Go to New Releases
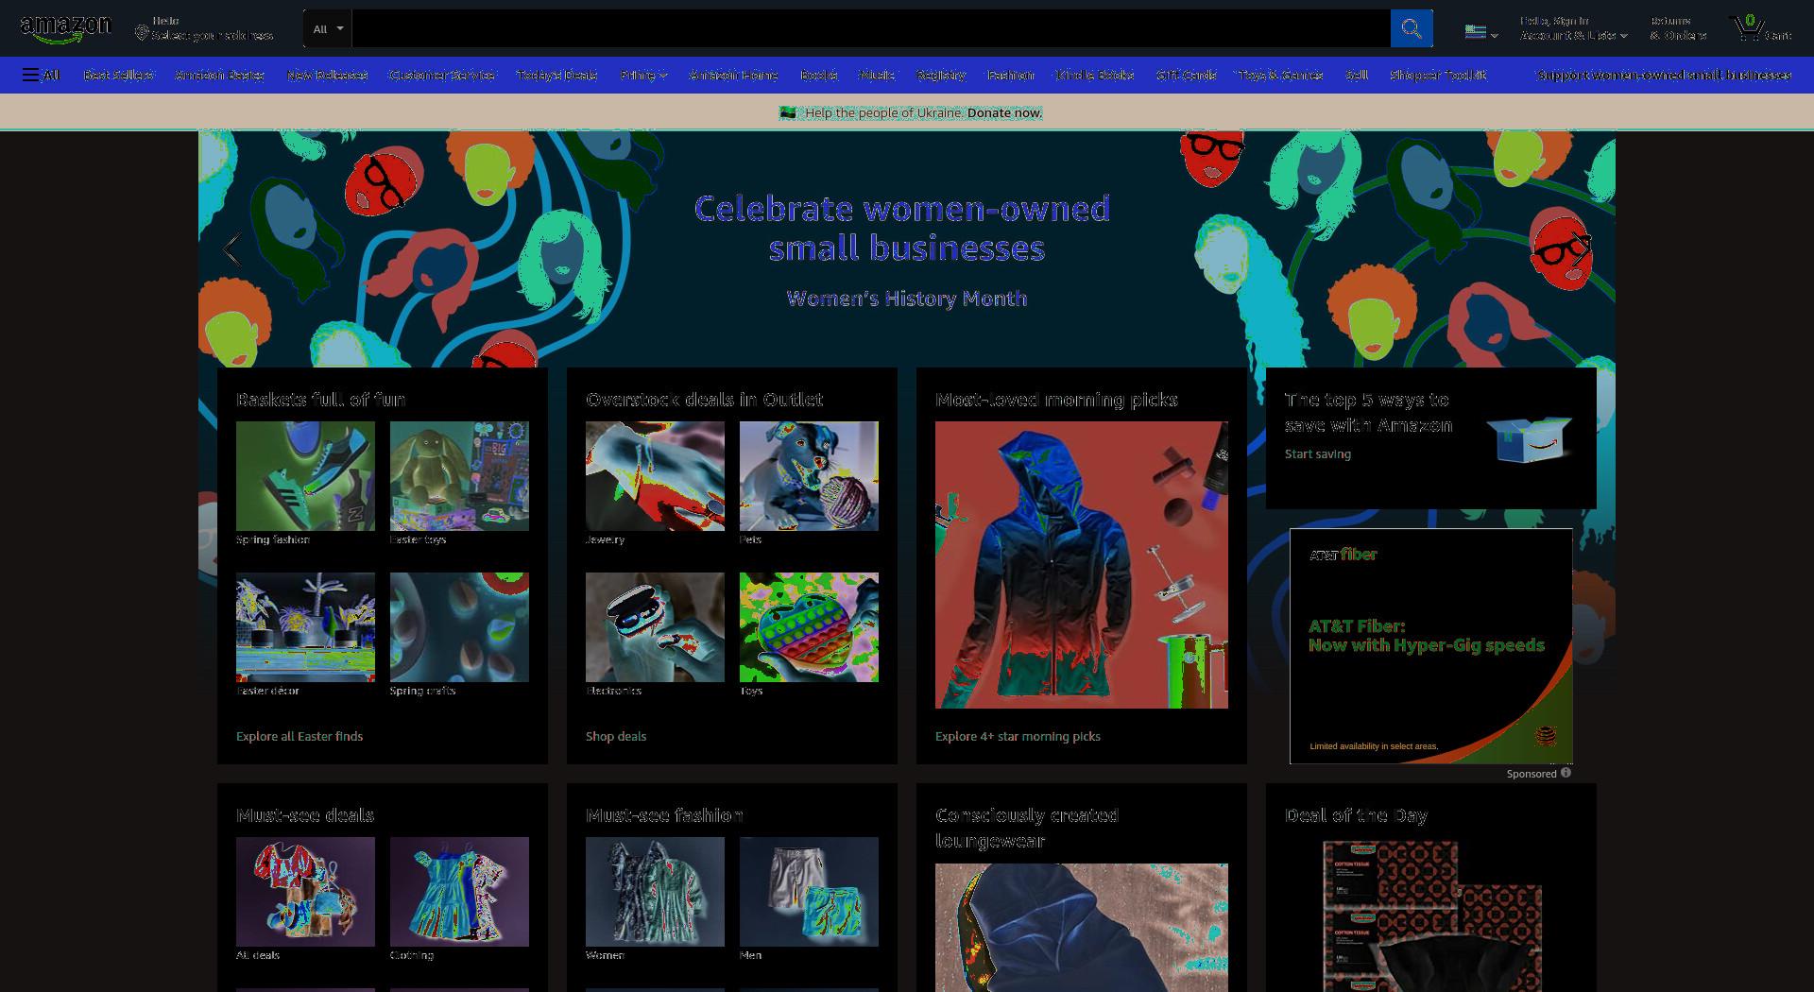 click(327, 75)
